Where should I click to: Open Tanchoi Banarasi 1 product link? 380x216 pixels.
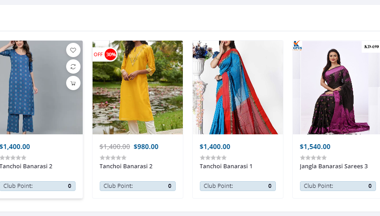[226, 166]
